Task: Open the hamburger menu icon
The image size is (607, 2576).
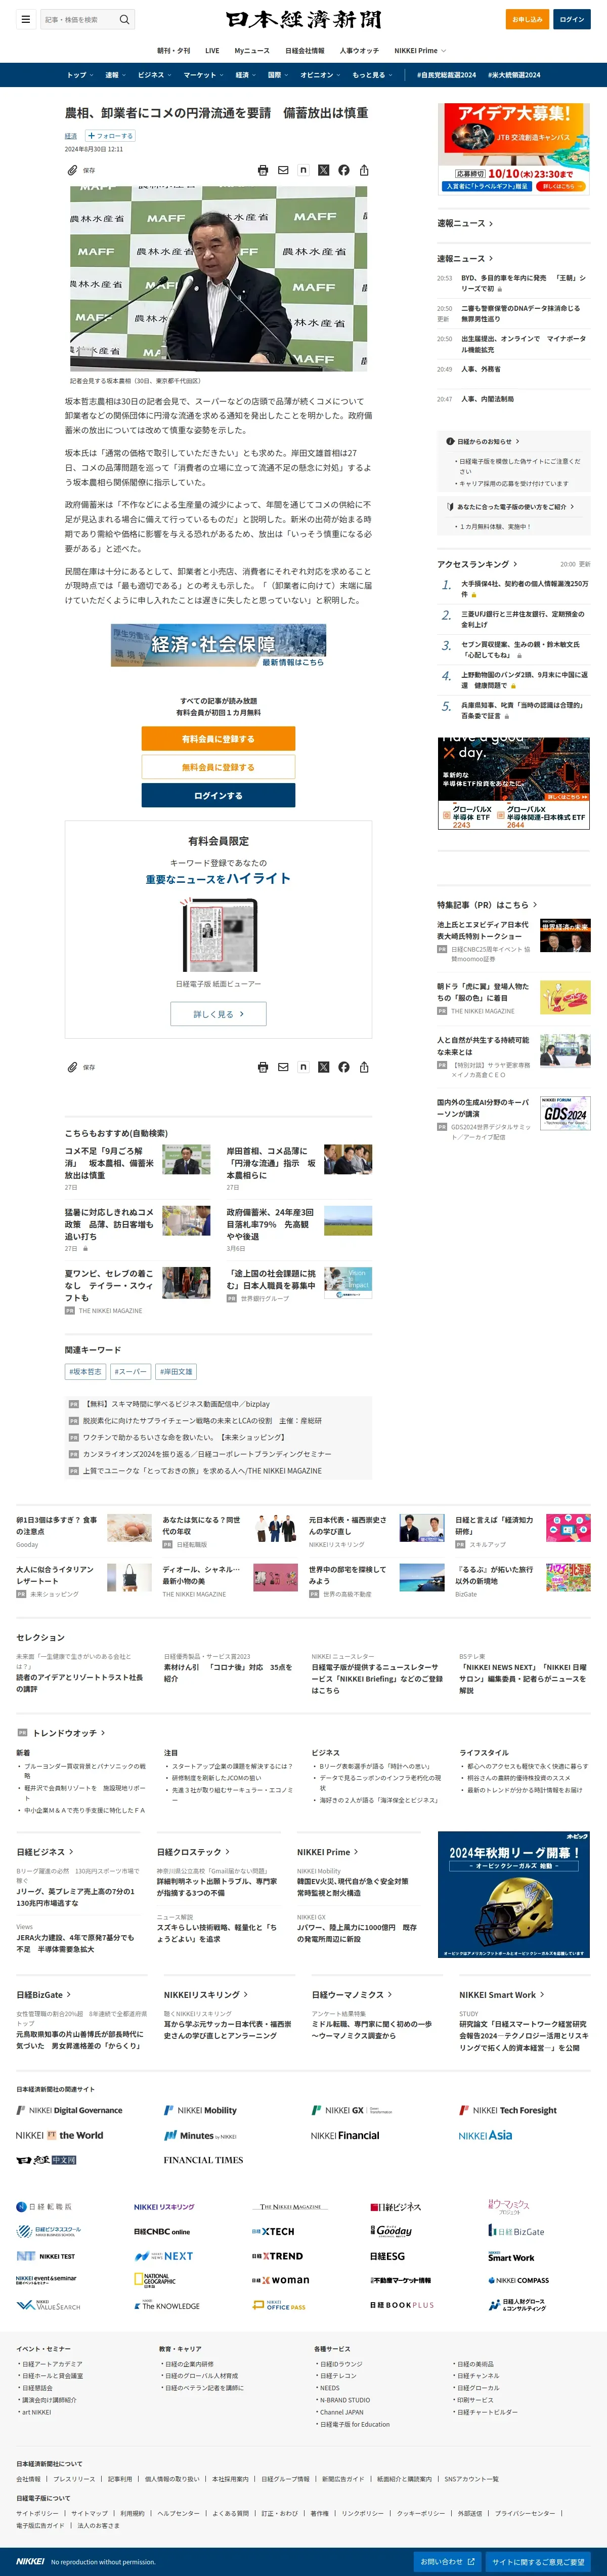Action: click(25, 19)
